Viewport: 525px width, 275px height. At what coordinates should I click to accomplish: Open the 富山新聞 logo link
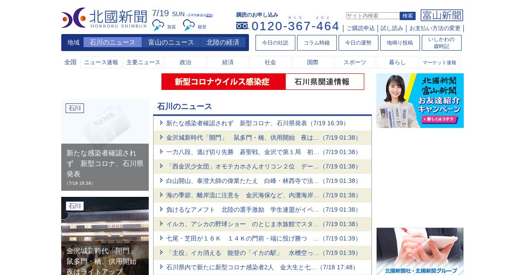[442, 15]
